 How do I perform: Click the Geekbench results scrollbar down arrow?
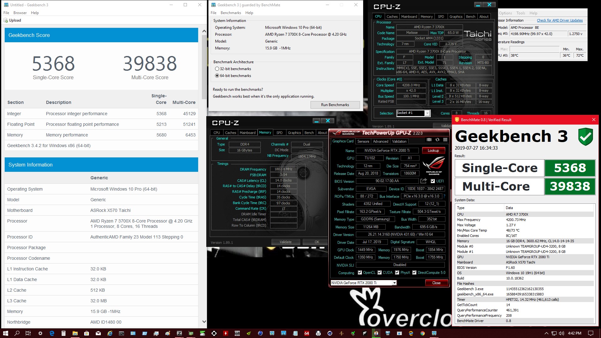click(x=204, y=321)
